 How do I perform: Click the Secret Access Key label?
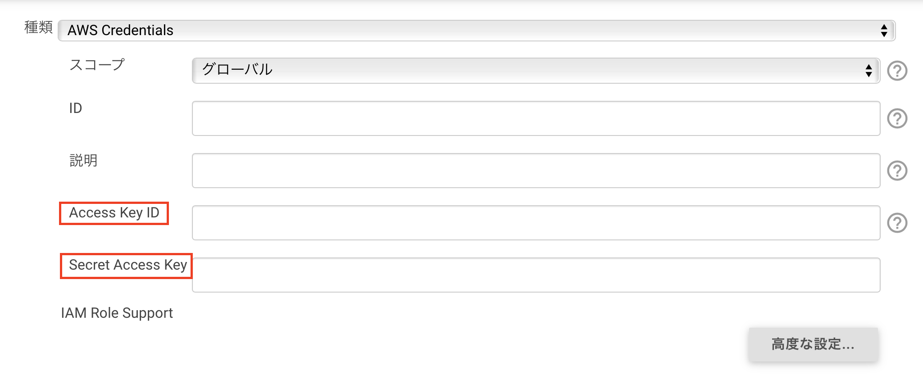pos(128,265)
